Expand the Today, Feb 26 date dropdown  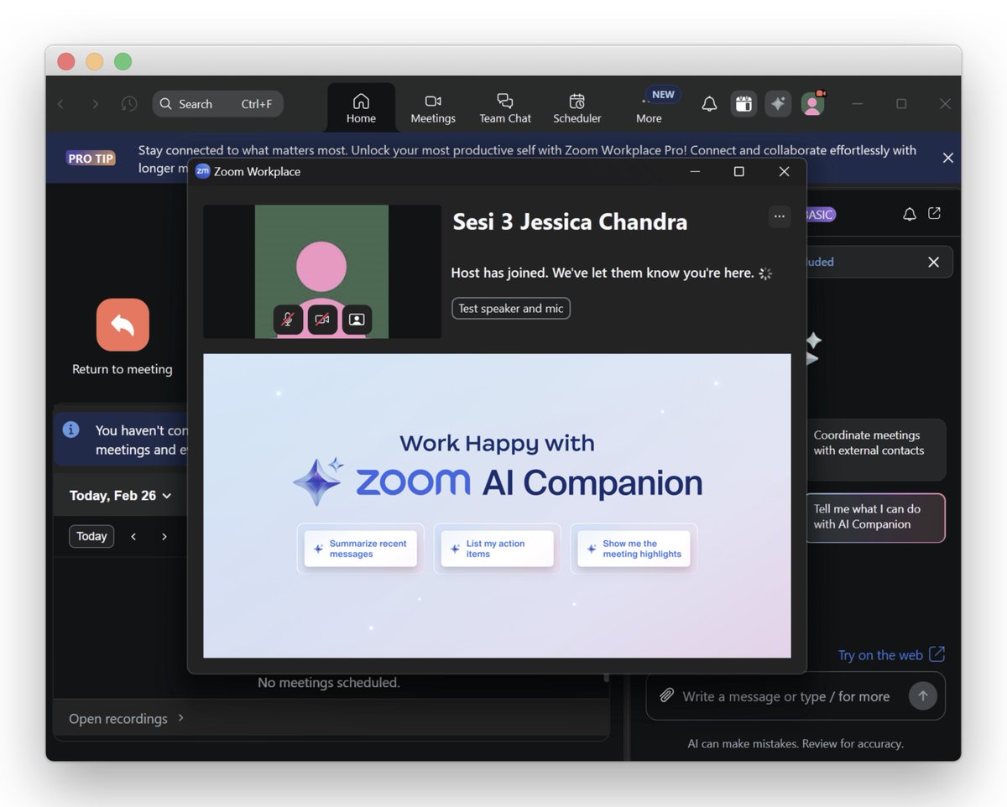pos(121,496)
